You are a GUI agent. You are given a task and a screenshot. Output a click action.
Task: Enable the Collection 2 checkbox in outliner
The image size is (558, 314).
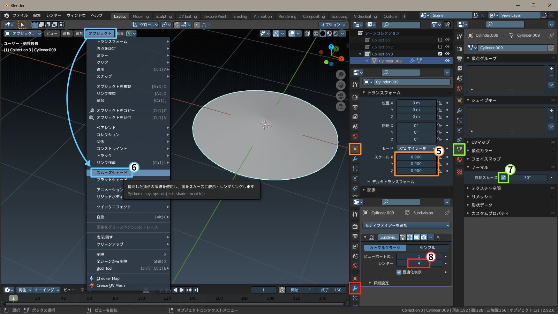tap(440, 47)
